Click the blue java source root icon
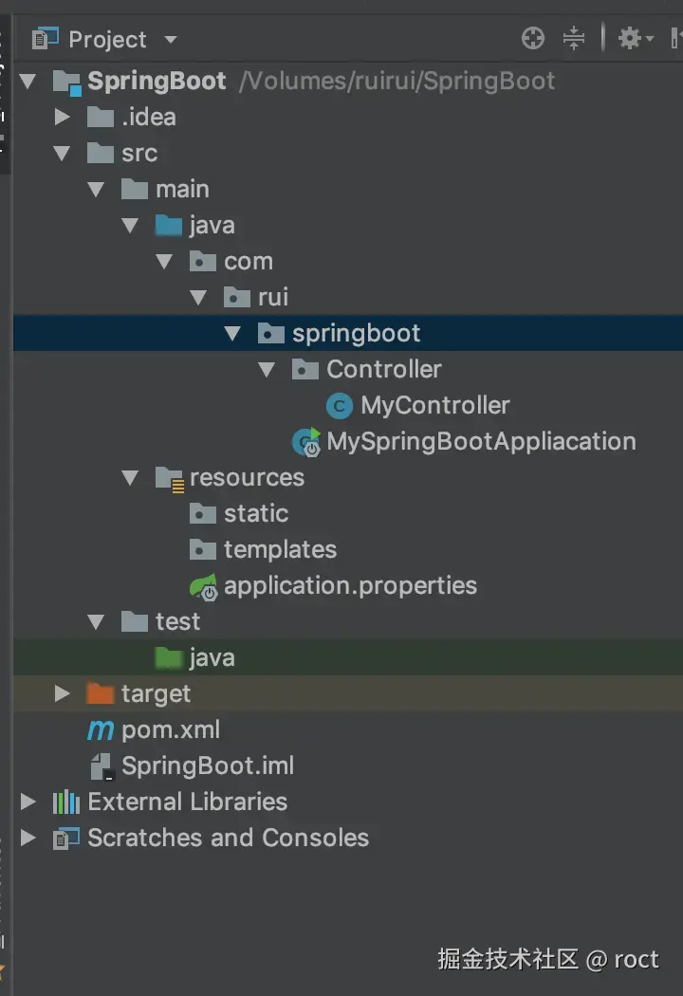Image resolution: width=683 pixels, height=996 pixels. pyautogui.click(x=169, y=226)
